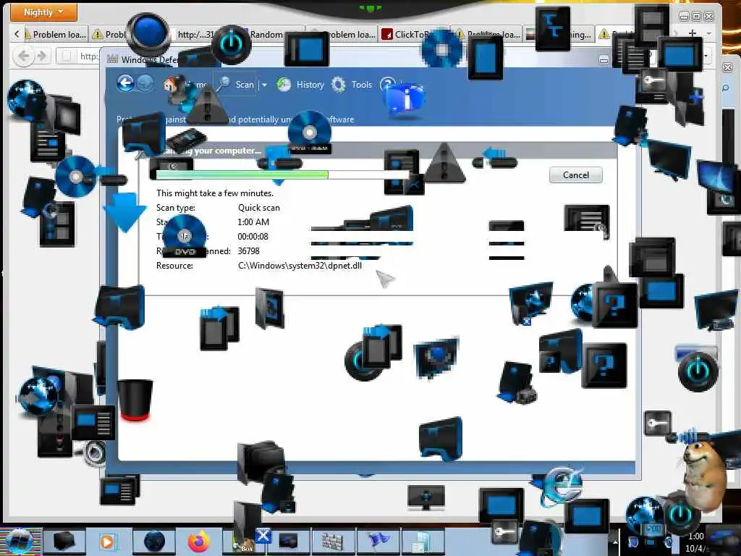Open the 'Box' taskbar icon
The height and width of the screenshot is (556, 741).
pos(244,542)
